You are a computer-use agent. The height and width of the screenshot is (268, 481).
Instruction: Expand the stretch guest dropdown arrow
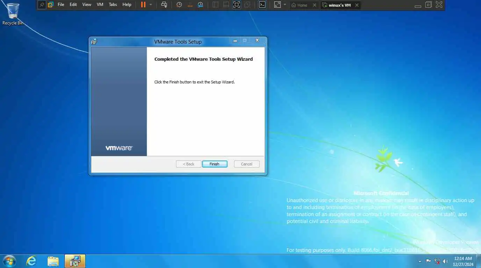click(x=285, y=5)
